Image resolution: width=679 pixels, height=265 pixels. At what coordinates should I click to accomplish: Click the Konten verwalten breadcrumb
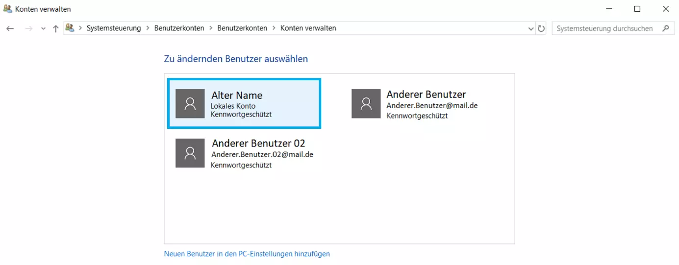308,28
